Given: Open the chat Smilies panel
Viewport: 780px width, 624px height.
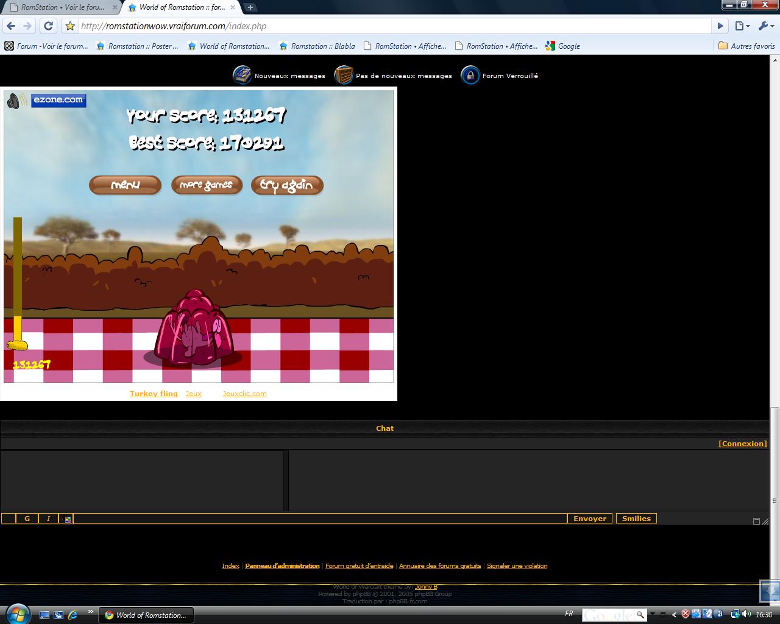Looking at the screenshot, I should [636, 519].
